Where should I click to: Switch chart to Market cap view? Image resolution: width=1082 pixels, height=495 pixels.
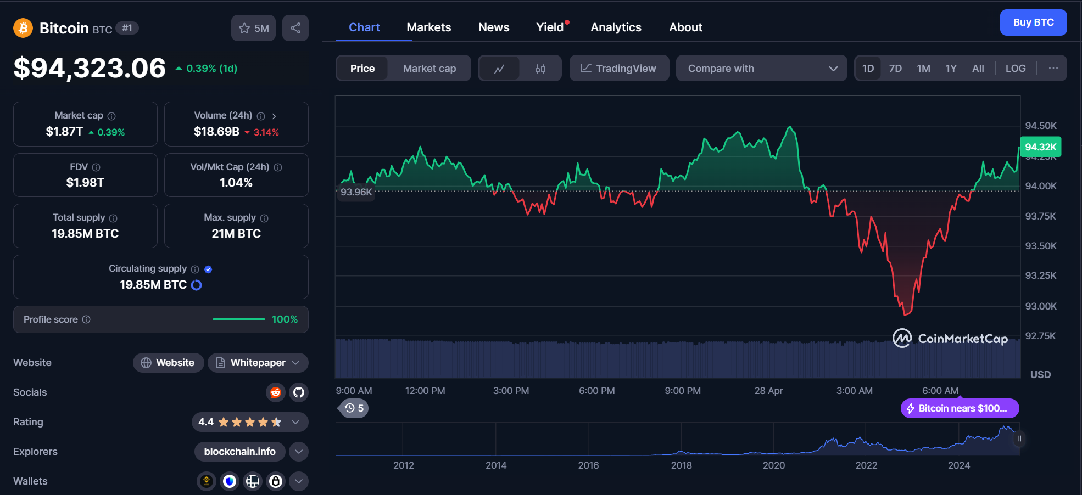pos(429,68)
